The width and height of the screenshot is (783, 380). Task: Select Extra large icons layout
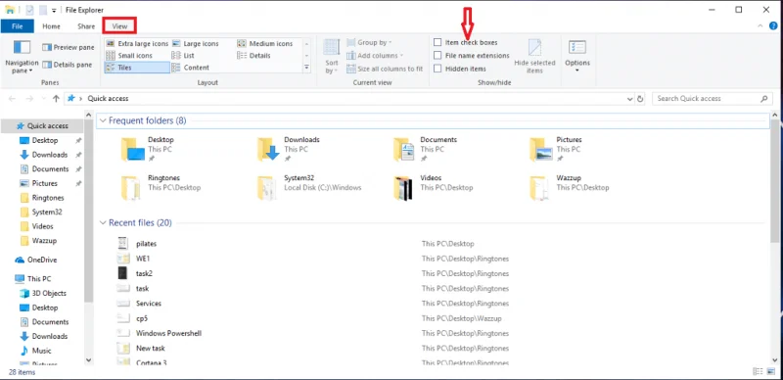point(137,43)
